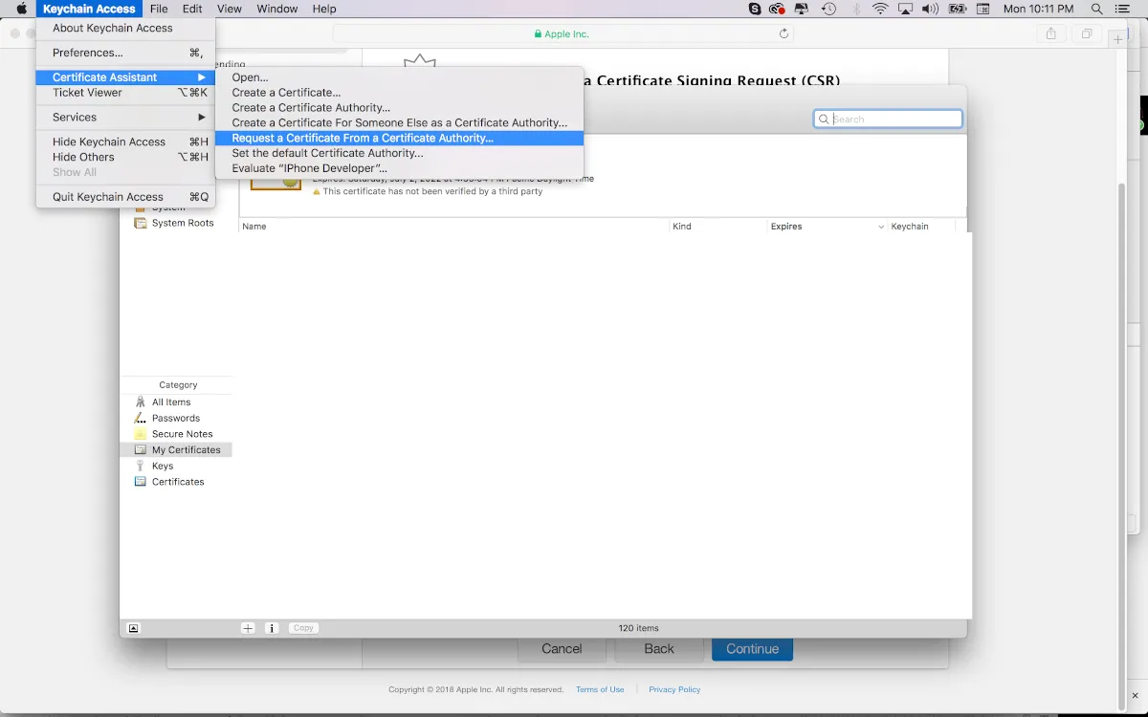Open the Window menu
The image size is (1148, 717).
(x=277, y=9)
